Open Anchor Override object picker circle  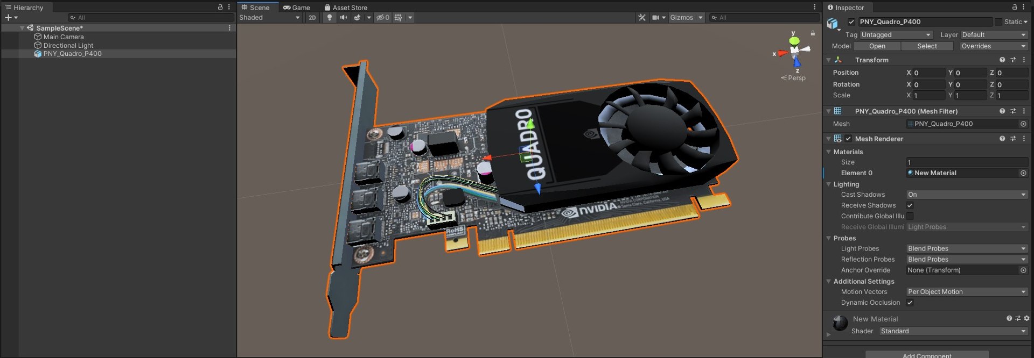(x=1023, y=270)
